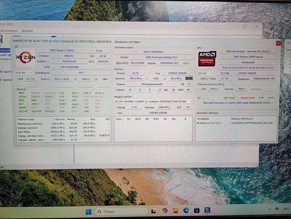Open Microsoft Store from the taskbar
Image resolution: width=291 pixels, height=219 pixels.
pos(197,211)
